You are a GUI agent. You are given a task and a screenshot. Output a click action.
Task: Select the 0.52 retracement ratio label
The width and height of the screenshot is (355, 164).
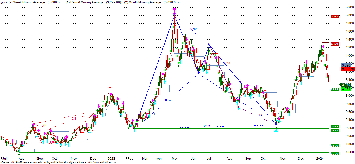tap(168, 100)
